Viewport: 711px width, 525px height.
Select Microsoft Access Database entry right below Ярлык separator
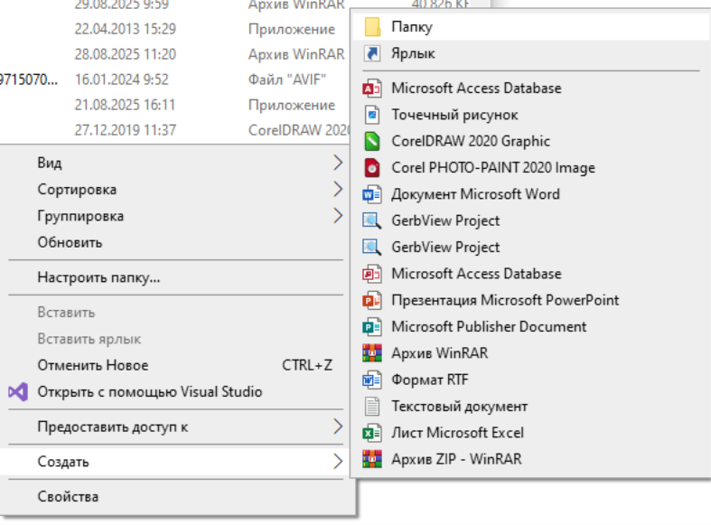(x=530, y=89)
